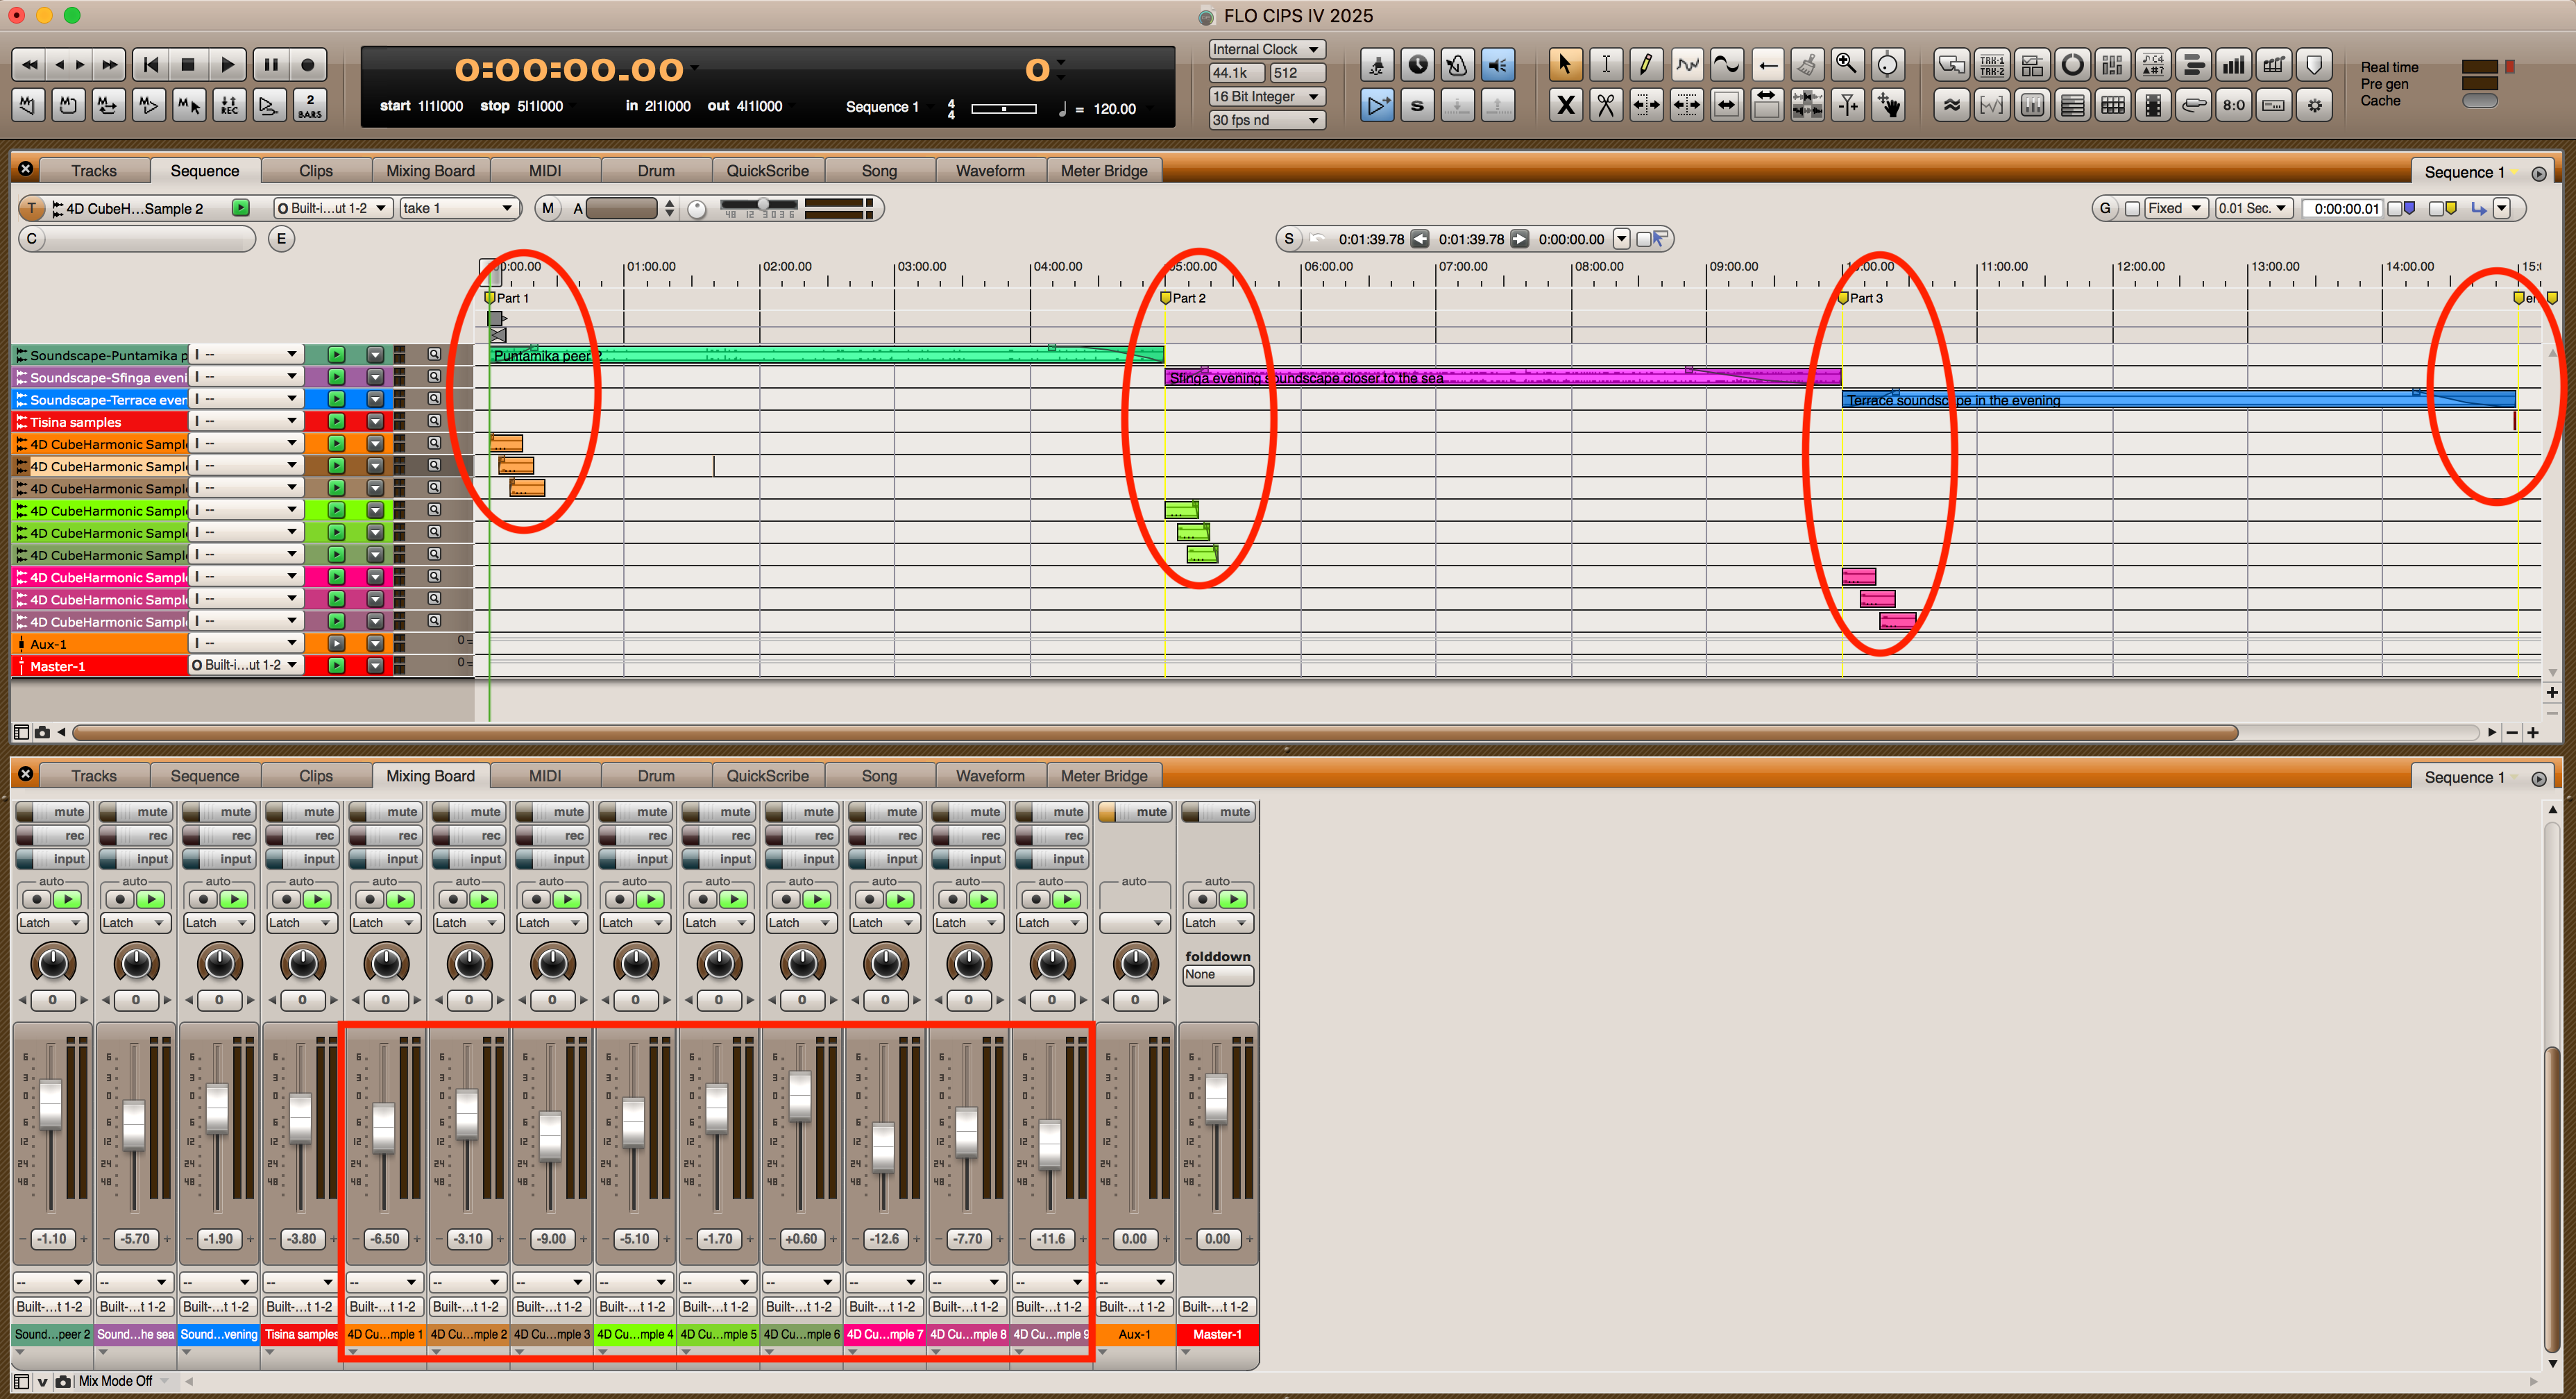Enable rec on 4D Cu...mple 1 channel
Image resolution: width=2576 pixels, height=1399 pixels.
click(x=386, y=836)
